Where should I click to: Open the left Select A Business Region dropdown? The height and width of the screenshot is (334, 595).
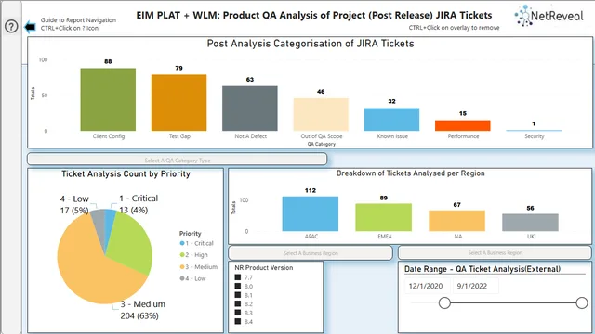311,253
